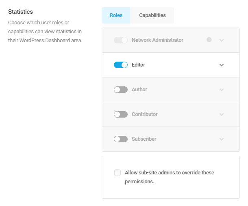Expand the Subscriber row chevron
Image resolution: width=248 pixels, height=206 pixels.
222,139
